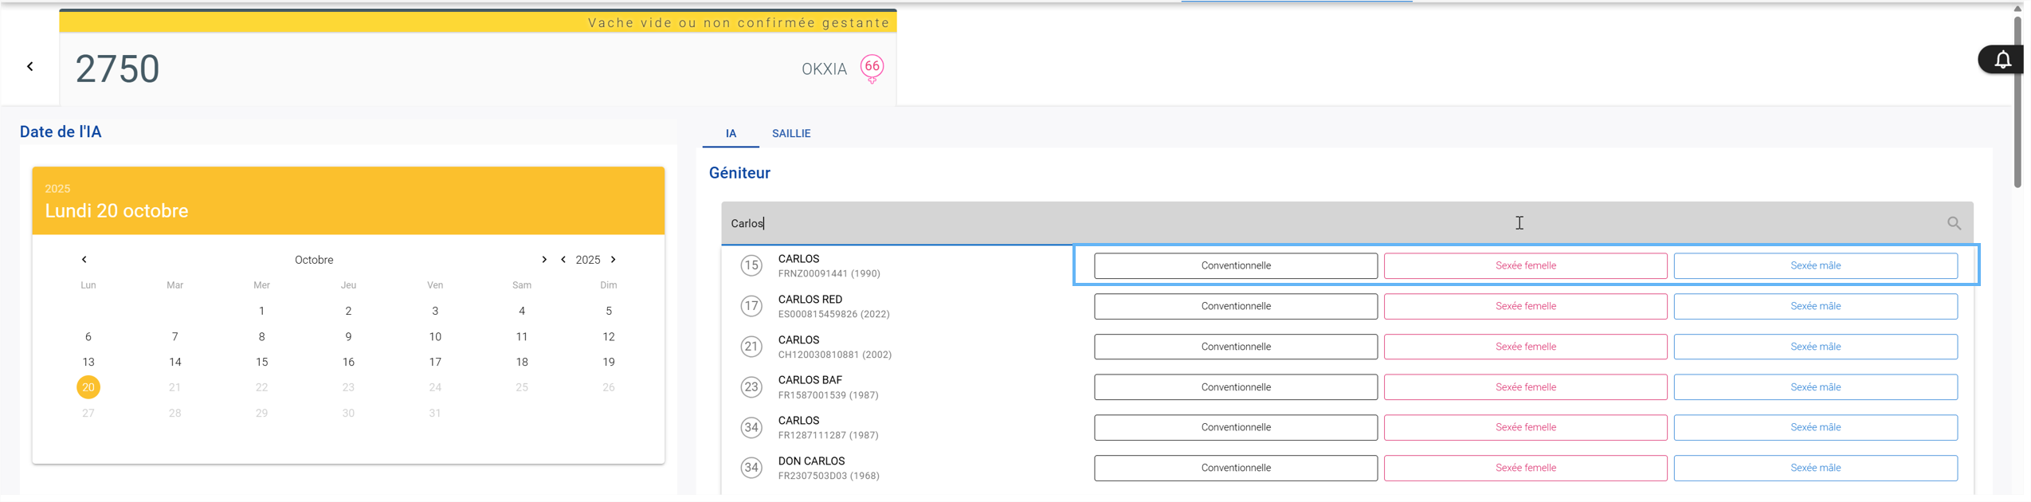
Task: Click the year 2025 in calendar header
Action: click(x=588, y=261)
